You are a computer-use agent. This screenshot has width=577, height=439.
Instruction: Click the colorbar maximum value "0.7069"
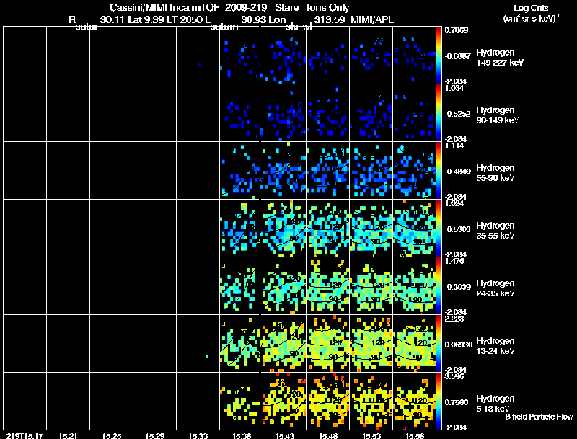tap(457, 30)
